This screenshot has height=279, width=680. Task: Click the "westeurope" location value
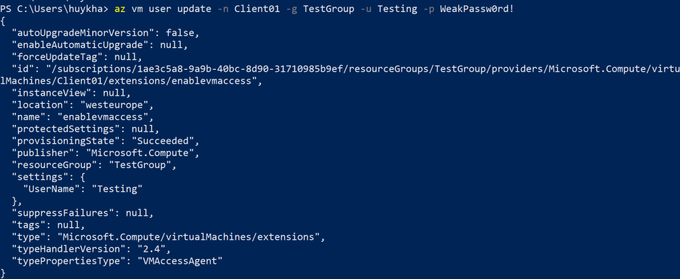click(117, 105)
